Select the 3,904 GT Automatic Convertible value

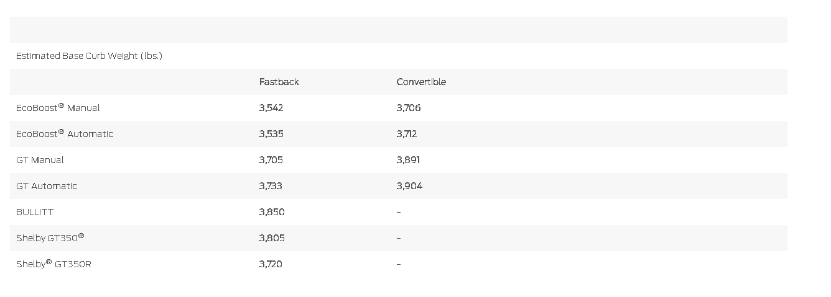(x=409, y=186)
